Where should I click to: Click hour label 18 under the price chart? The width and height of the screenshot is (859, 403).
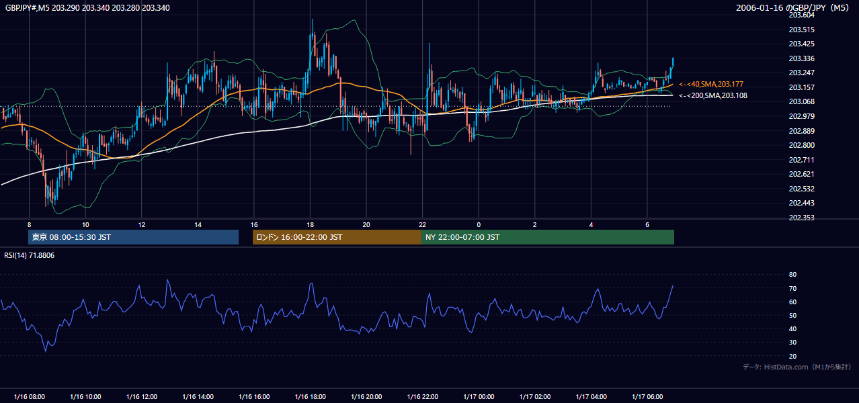tap(310, 224)
